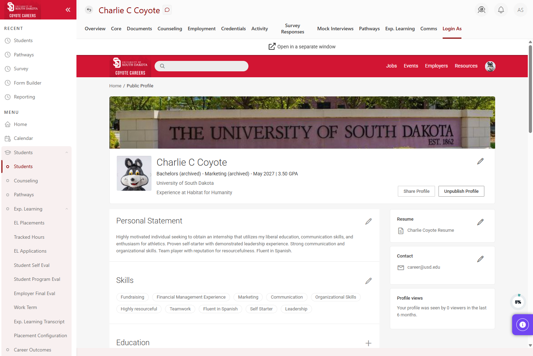The image size is (533, 356).
Task: Open Work Term in the sidebar
Action: 25,307
